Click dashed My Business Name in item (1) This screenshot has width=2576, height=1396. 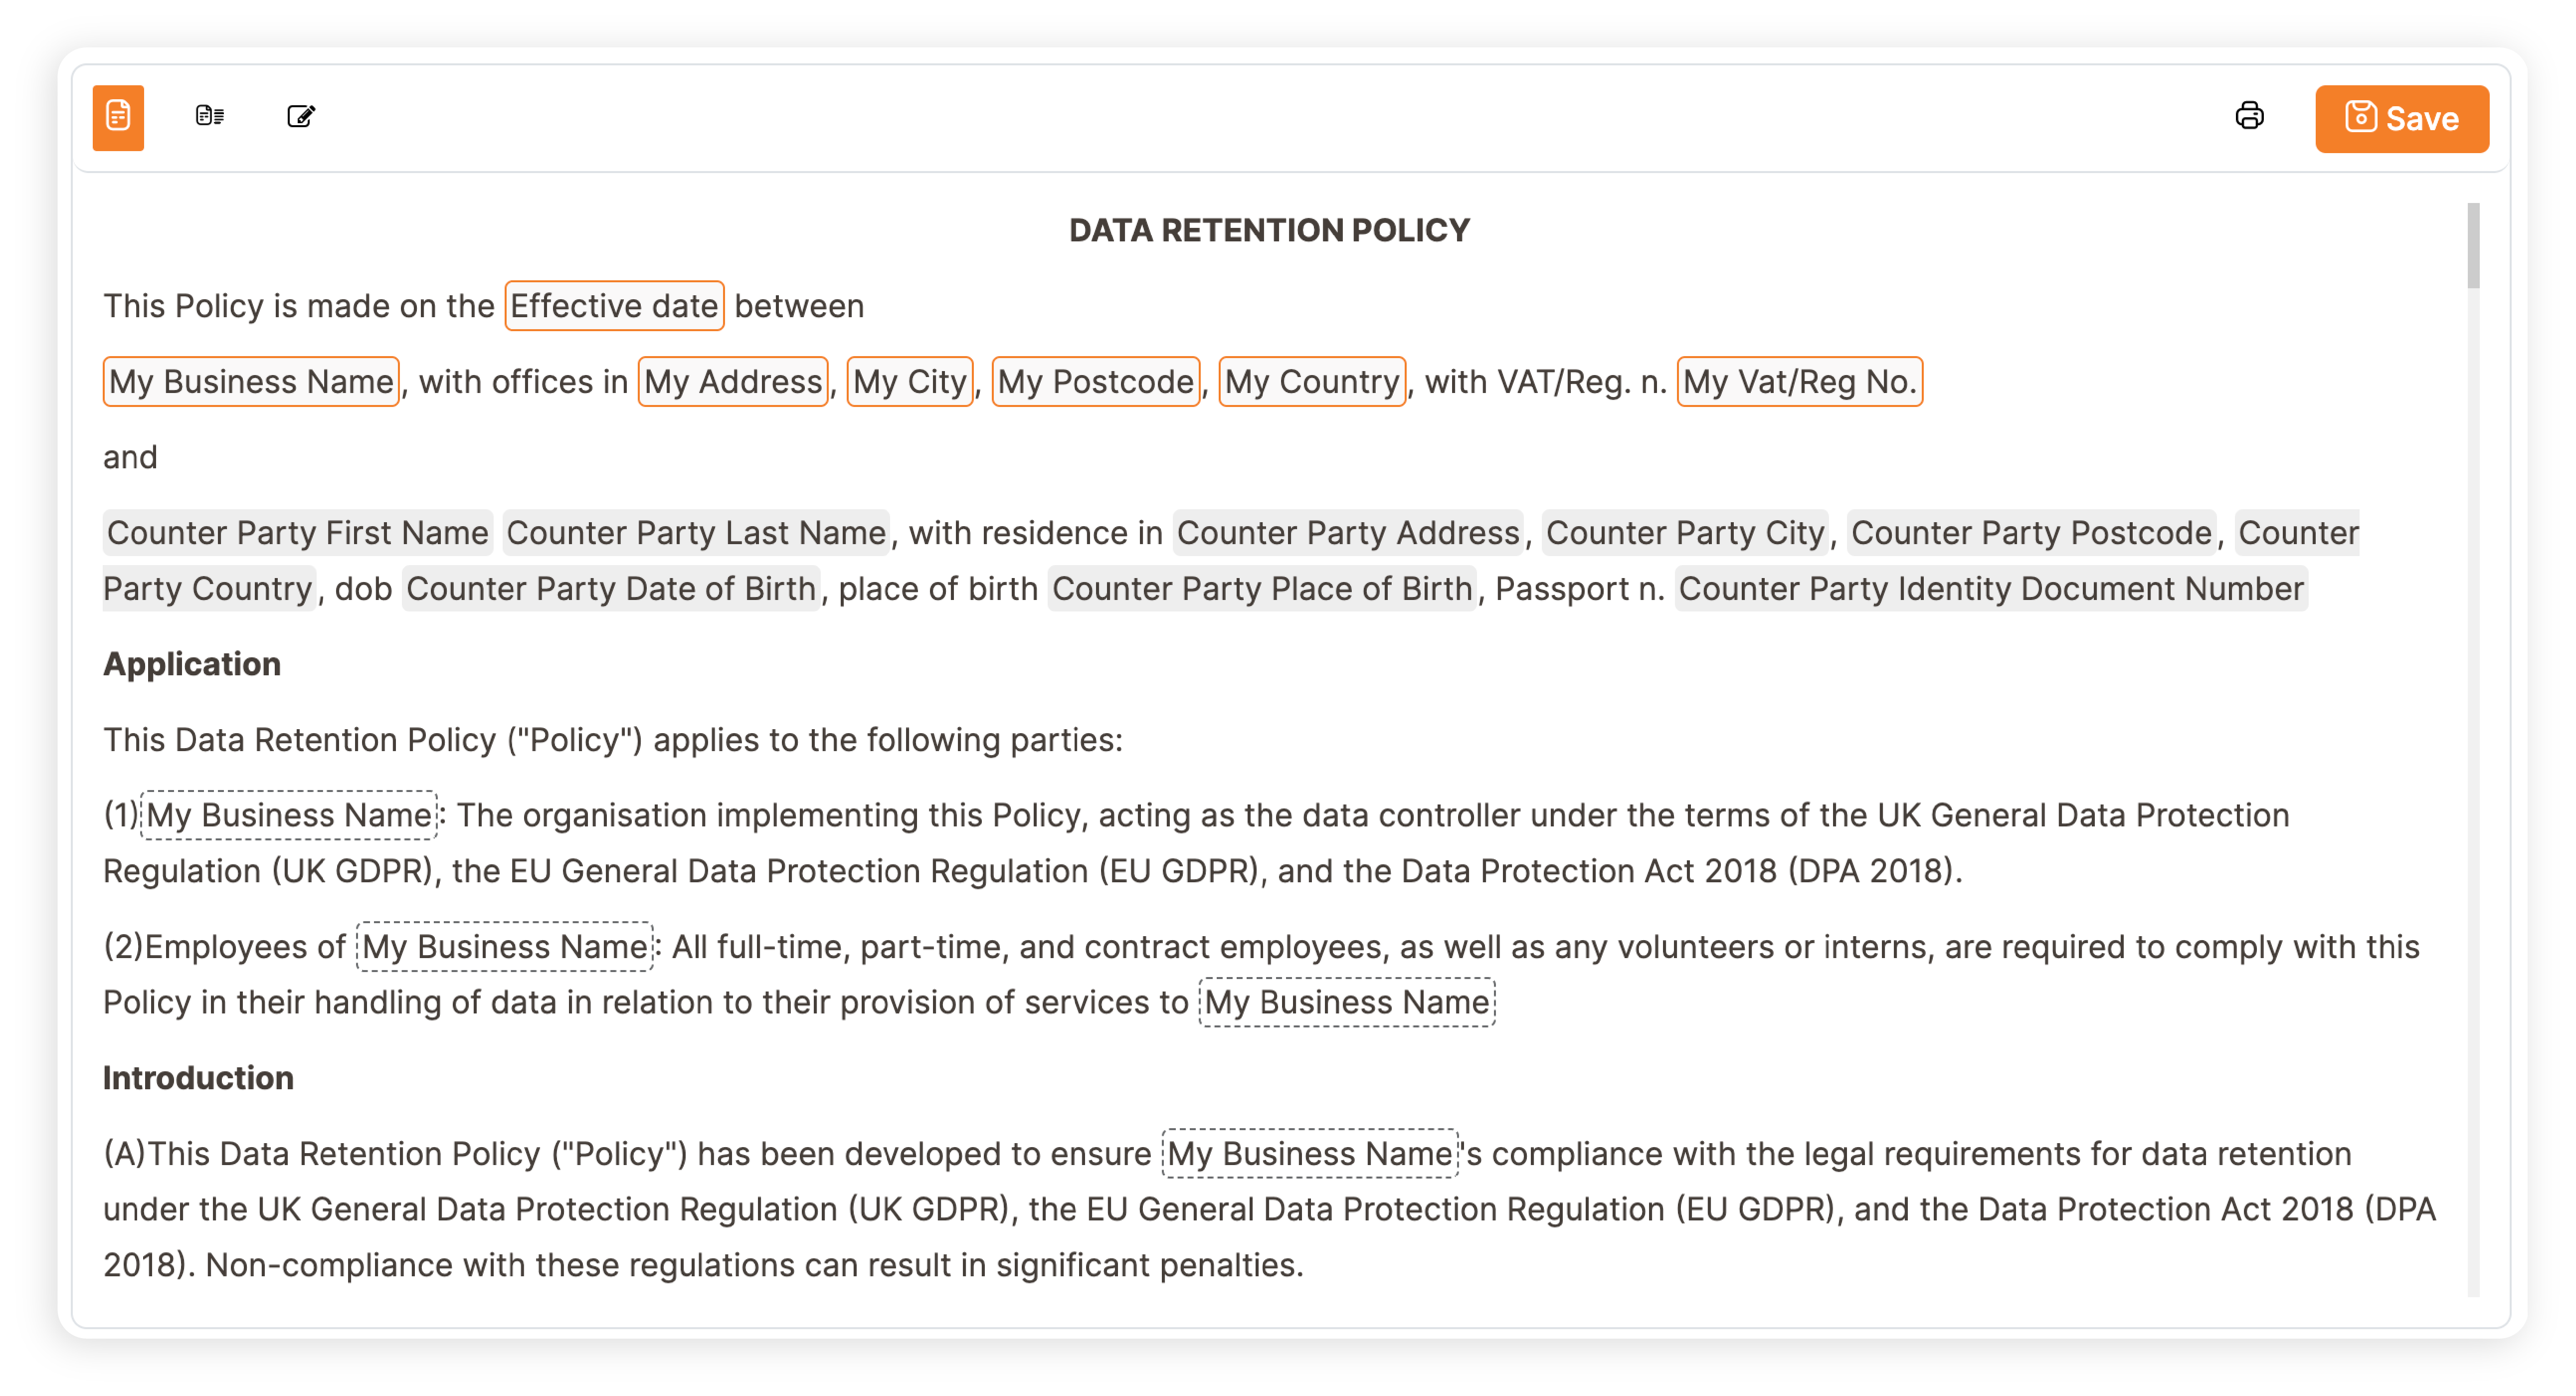click(x=289, y=816)
